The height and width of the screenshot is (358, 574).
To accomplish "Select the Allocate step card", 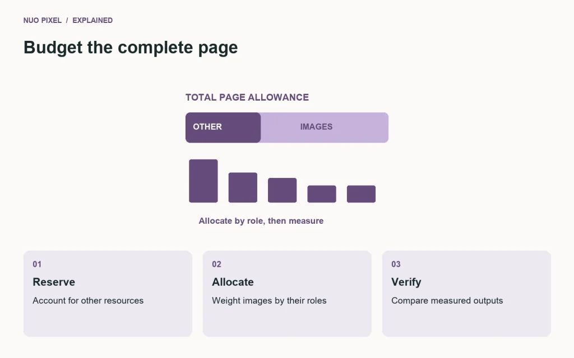I will (x=287, y=293).
